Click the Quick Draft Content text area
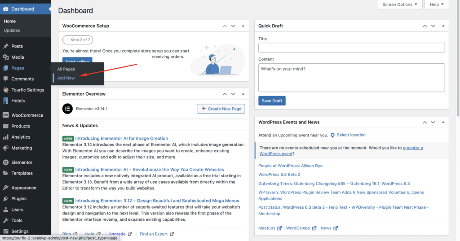The image size is (460, 241). tap(351, 78)
